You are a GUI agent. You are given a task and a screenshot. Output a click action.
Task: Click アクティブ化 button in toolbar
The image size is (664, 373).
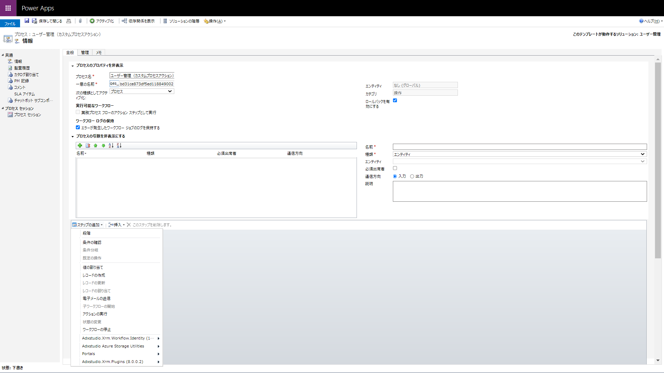(x=102, y=21)
